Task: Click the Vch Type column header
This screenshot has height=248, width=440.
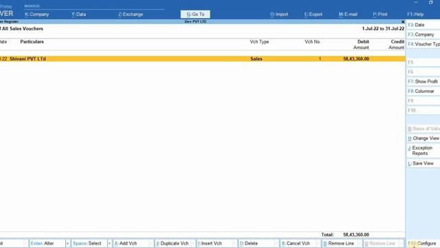Action: pos(259,41)
